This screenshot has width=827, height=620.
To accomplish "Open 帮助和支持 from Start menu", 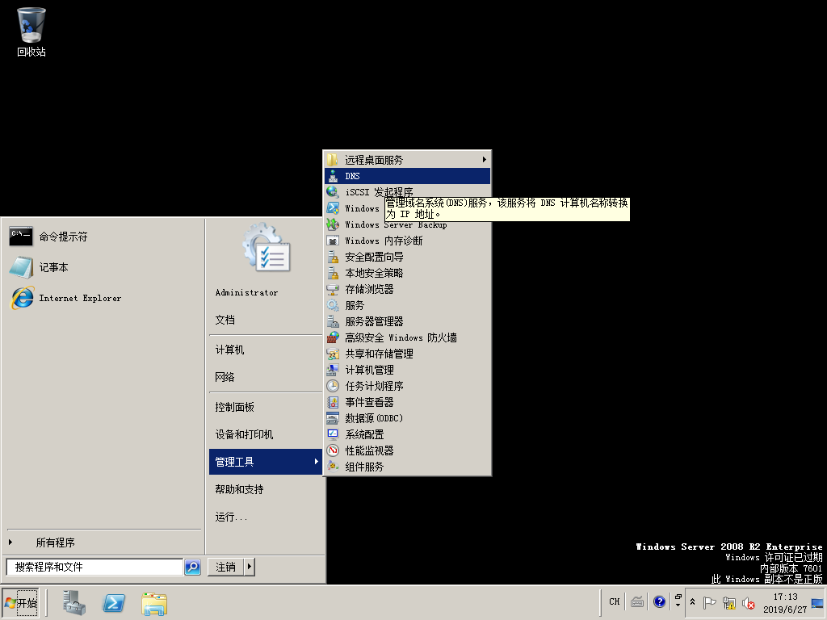I will coord(239,489).
